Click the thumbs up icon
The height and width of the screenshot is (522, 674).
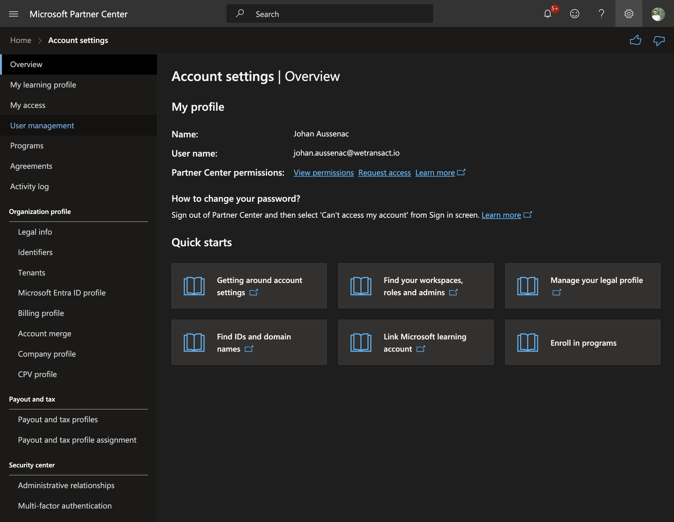[x=635, y=40]
